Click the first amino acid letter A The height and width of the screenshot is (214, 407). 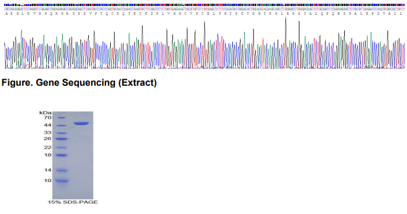pos(7,14)
